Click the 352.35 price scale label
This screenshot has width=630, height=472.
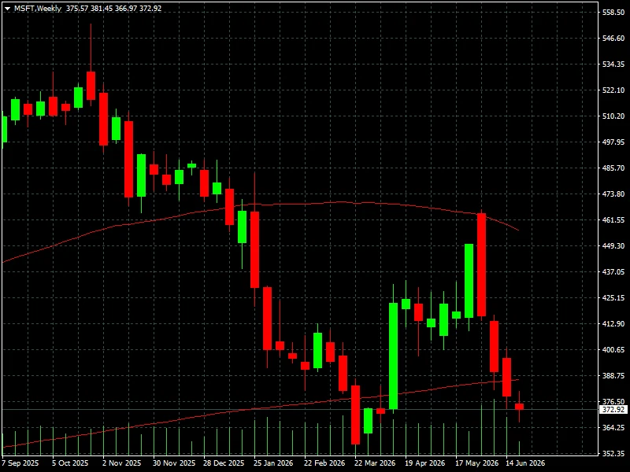click(x=613, y=454)
